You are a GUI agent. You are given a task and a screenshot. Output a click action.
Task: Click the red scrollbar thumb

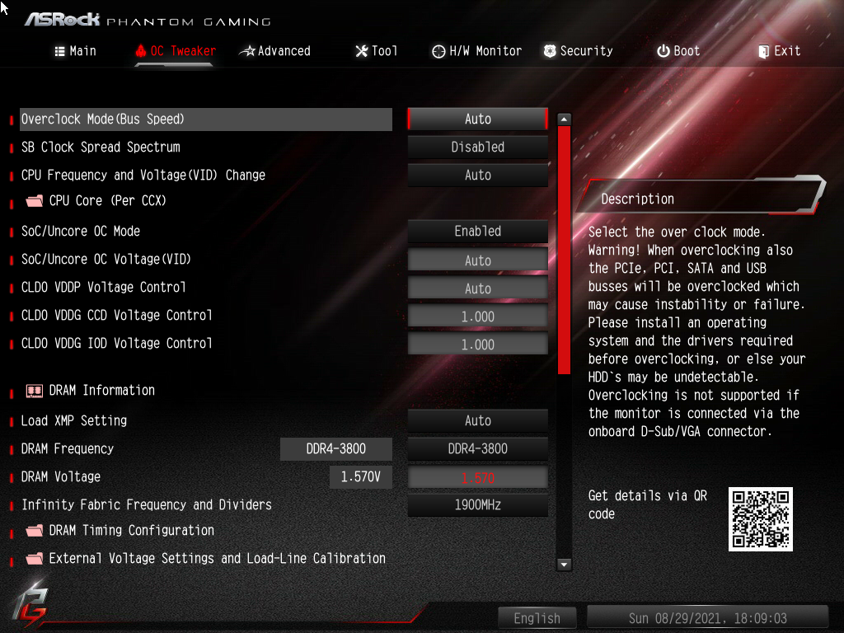564,251
